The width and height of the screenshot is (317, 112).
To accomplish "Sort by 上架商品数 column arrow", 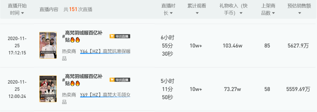I will pos(273,13).
